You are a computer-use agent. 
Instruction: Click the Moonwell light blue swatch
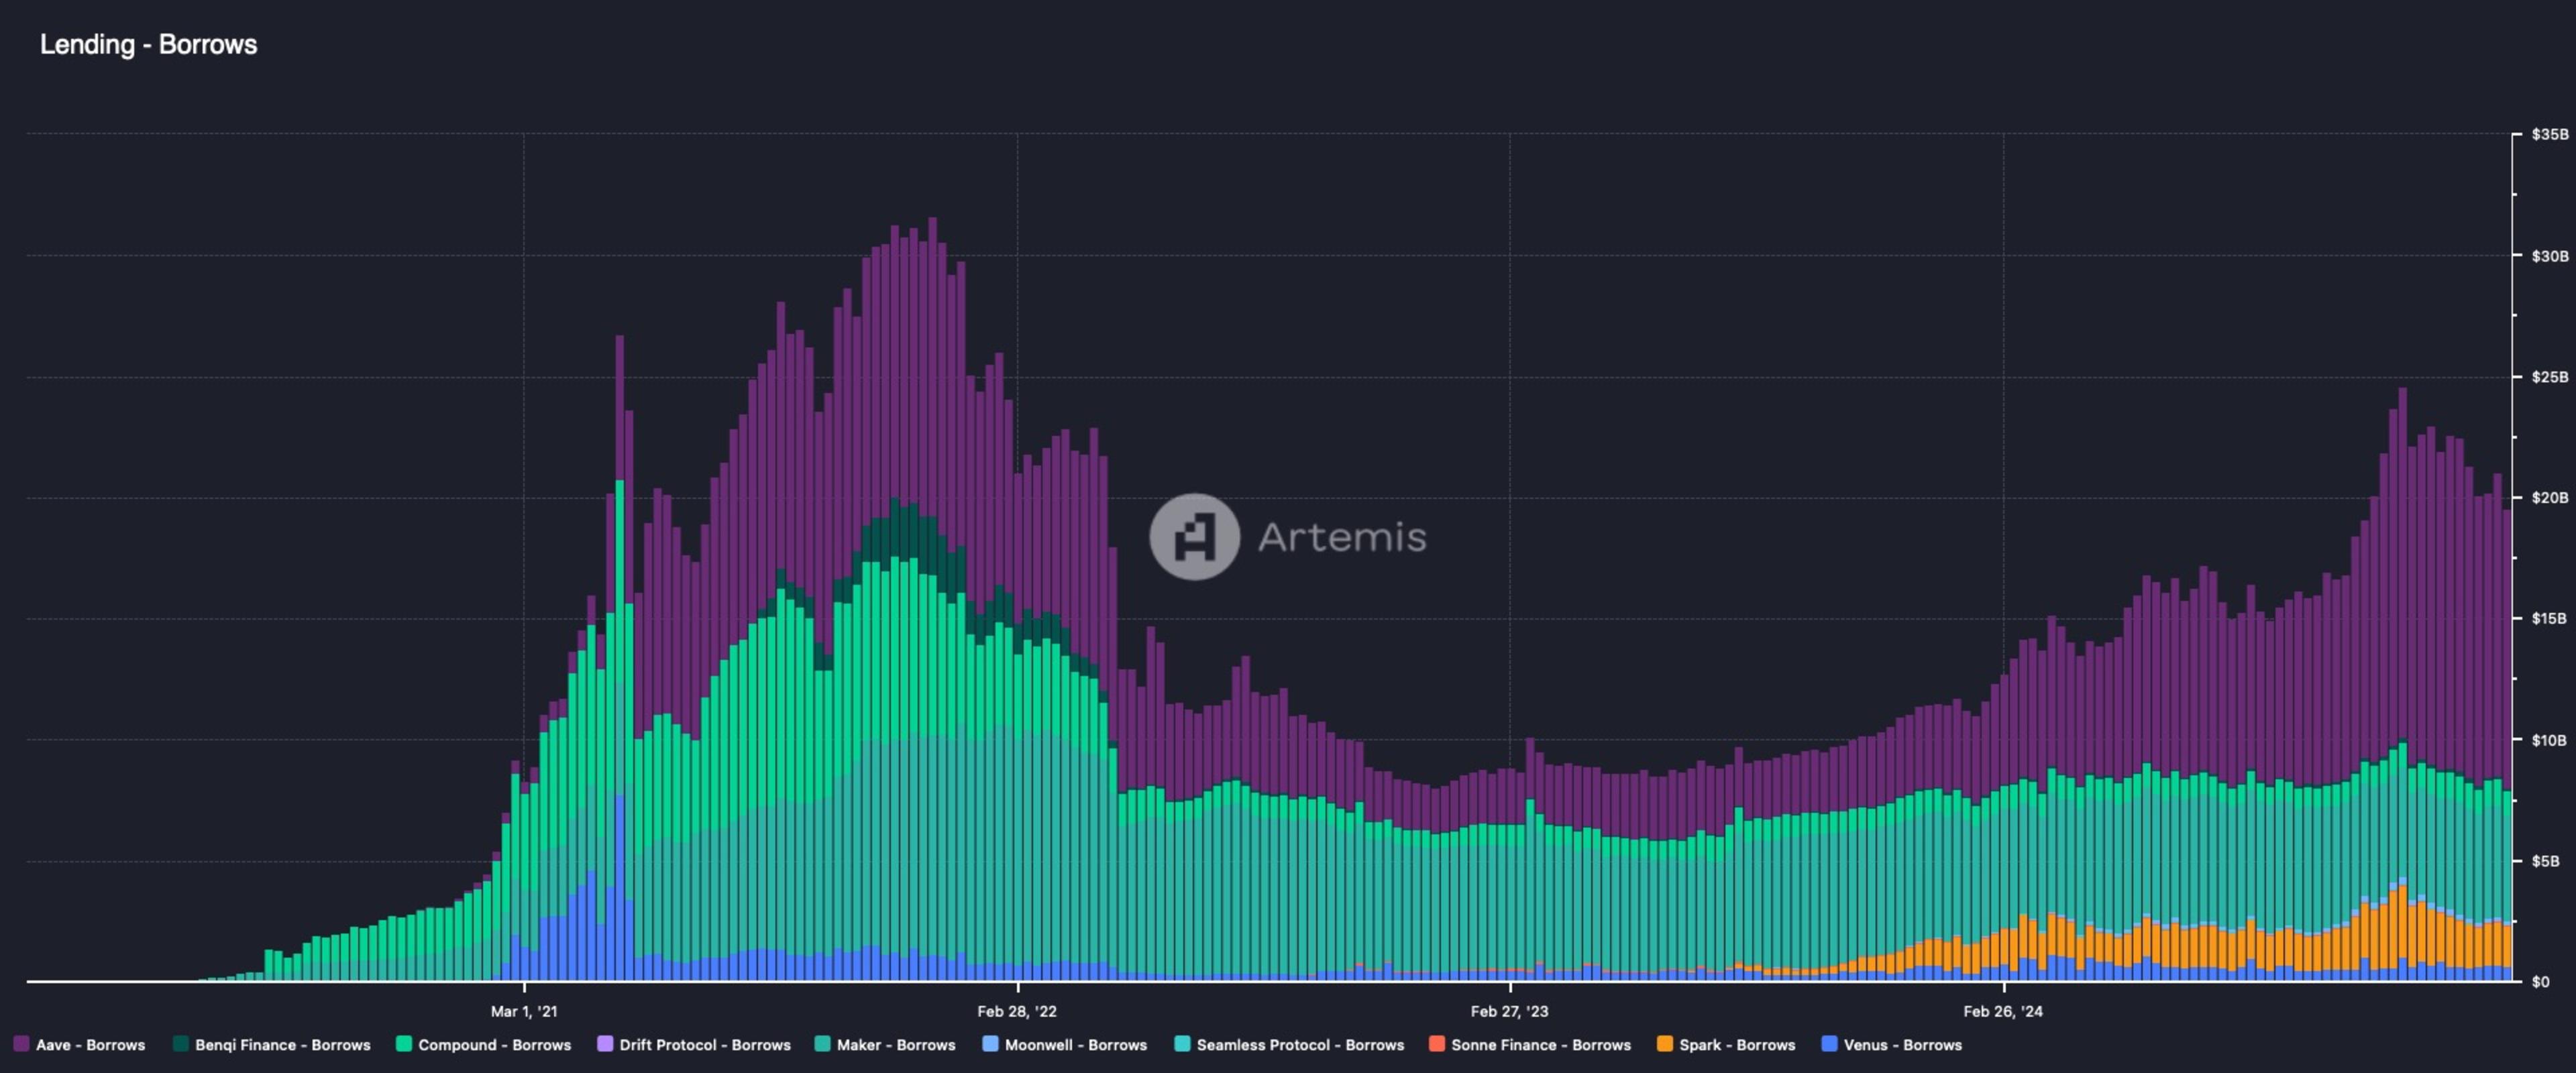[991, 1044]
